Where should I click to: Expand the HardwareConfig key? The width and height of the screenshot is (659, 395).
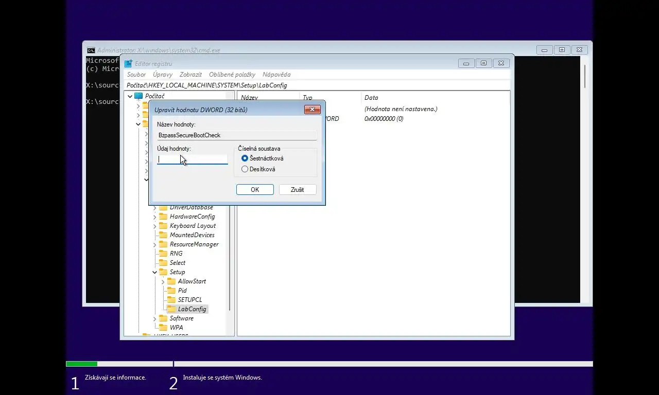pos(154,217)
